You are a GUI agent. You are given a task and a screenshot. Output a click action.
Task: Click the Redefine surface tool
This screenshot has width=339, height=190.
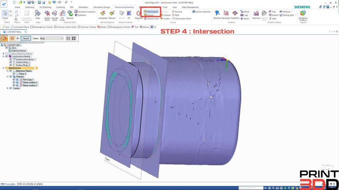[x=235, y=15]
